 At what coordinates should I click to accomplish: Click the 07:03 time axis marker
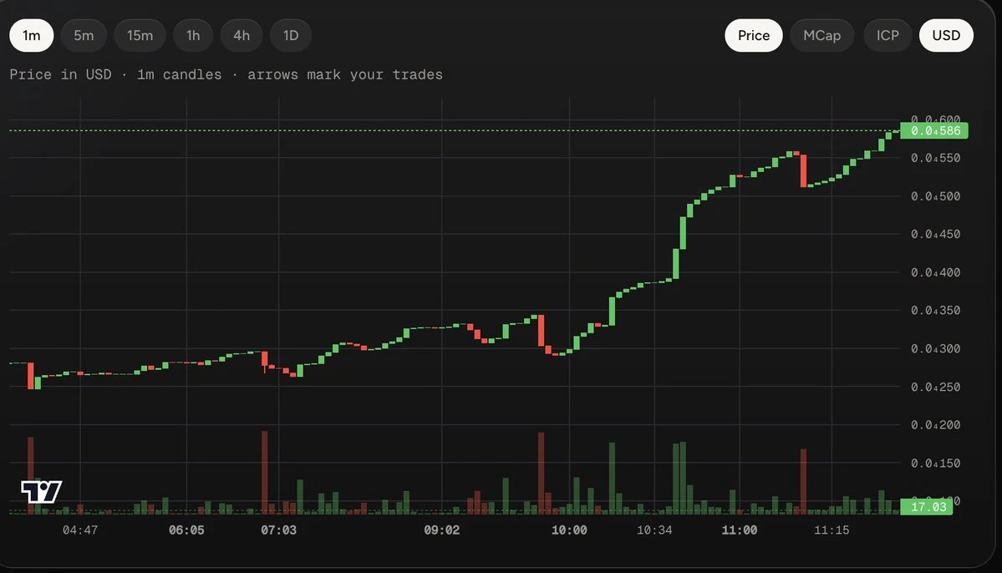[x=278, y=530]
